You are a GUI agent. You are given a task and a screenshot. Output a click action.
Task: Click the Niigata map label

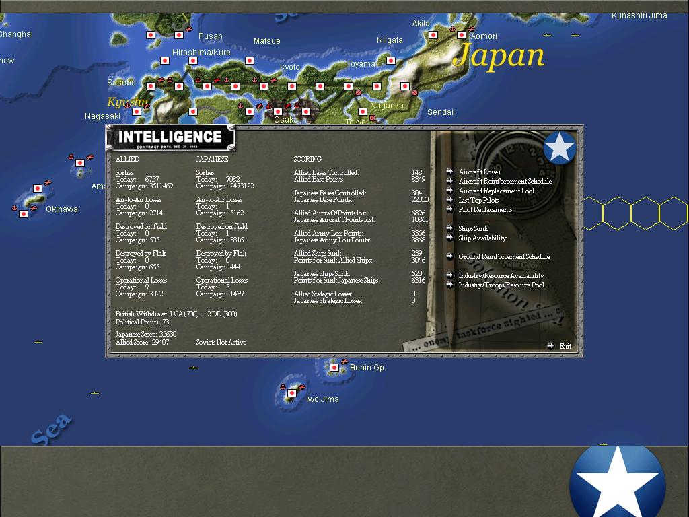pyautogui.click(x=390, y=40)
